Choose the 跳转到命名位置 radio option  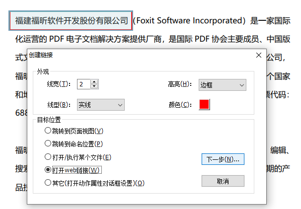[x=48, y=143]
